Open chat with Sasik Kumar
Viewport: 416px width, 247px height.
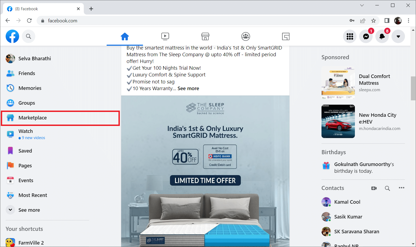click(x=363, y=217)
